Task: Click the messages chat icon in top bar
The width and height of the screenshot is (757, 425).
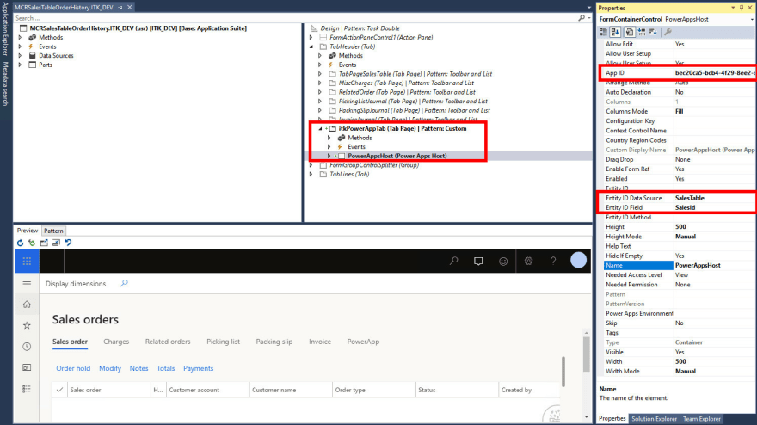Action: (x=478, y=262)
